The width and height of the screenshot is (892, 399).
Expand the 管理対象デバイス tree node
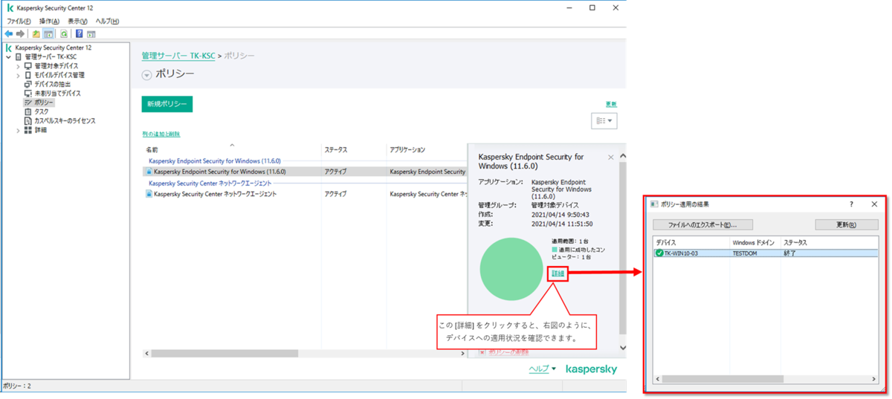(x=19, y=66)
